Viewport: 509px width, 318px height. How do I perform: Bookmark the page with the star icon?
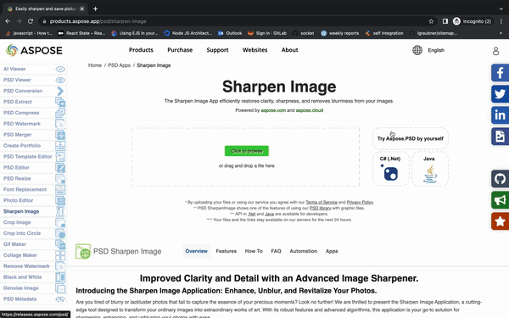[x=431, y=21]
